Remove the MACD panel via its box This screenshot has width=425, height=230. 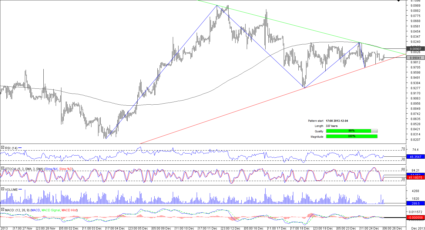(x=3, y=210)
